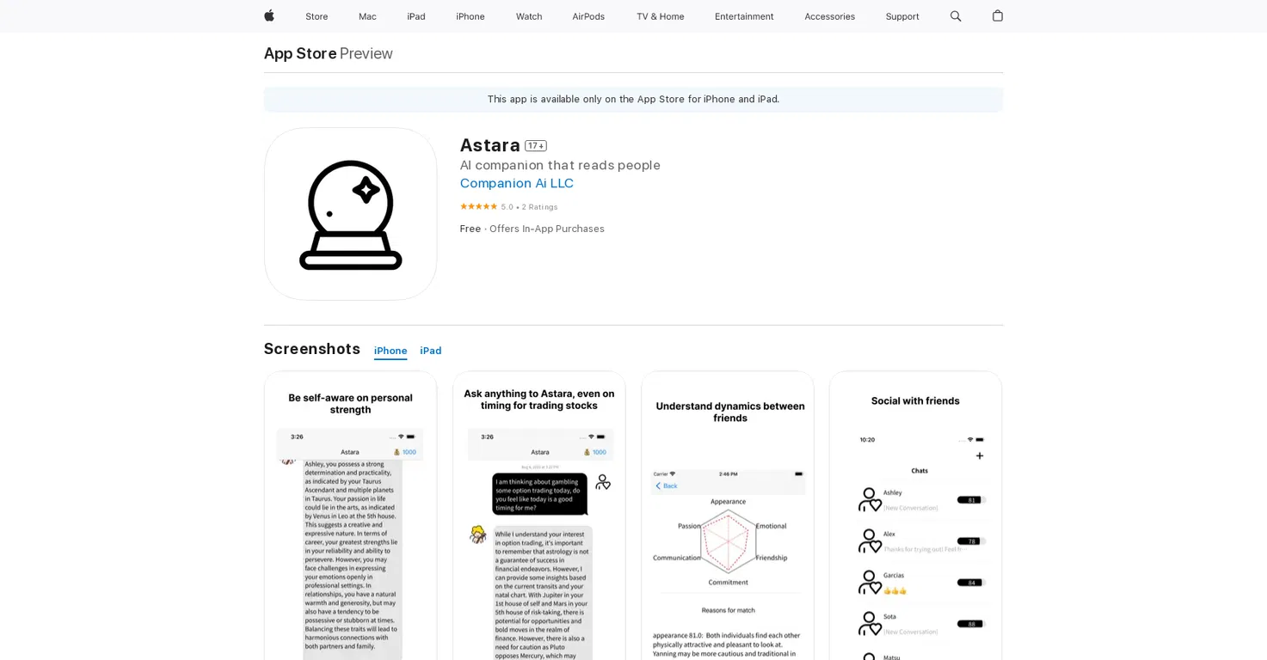
Task: Click the Apple logo icon
Action: click(269, 15)
